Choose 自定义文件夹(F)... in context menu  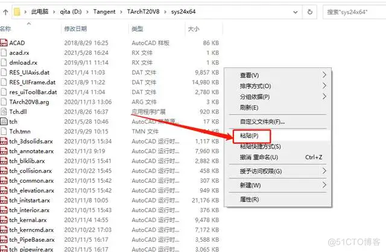click(x=277, y=122)
